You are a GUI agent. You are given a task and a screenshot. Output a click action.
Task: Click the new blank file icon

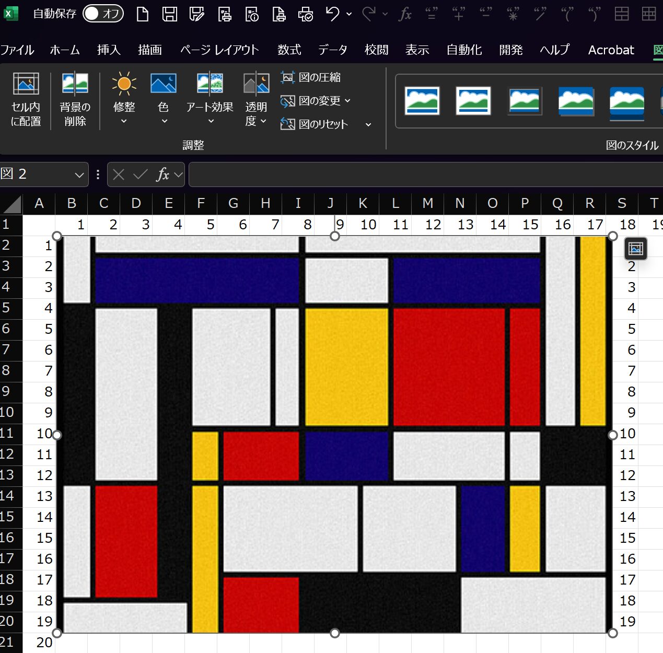click(143, 14)
